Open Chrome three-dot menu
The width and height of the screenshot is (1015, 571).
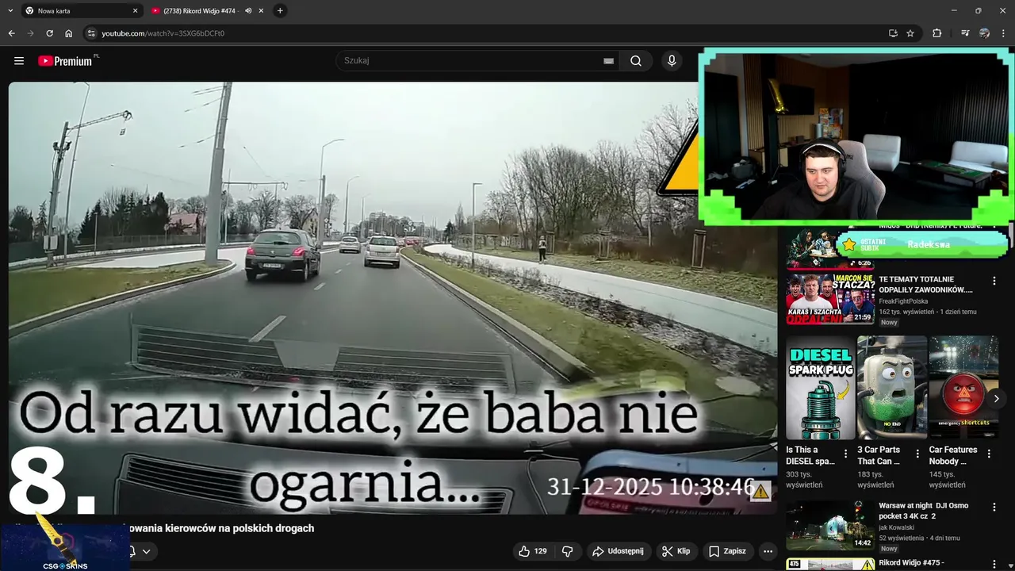click(1004, 33)
